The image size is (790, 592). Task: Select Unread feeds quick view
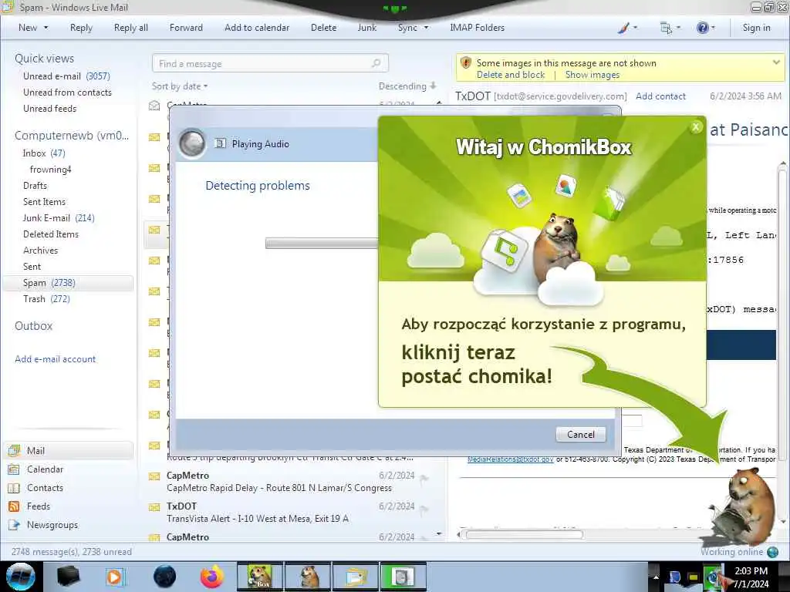click(50, 108)
